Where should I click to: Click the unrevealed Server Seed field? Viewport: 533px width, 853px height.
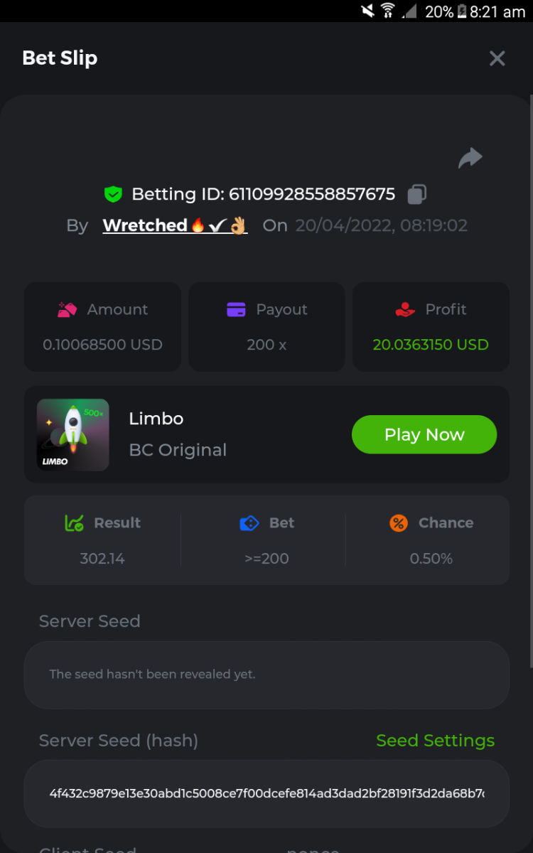point(266,675)
